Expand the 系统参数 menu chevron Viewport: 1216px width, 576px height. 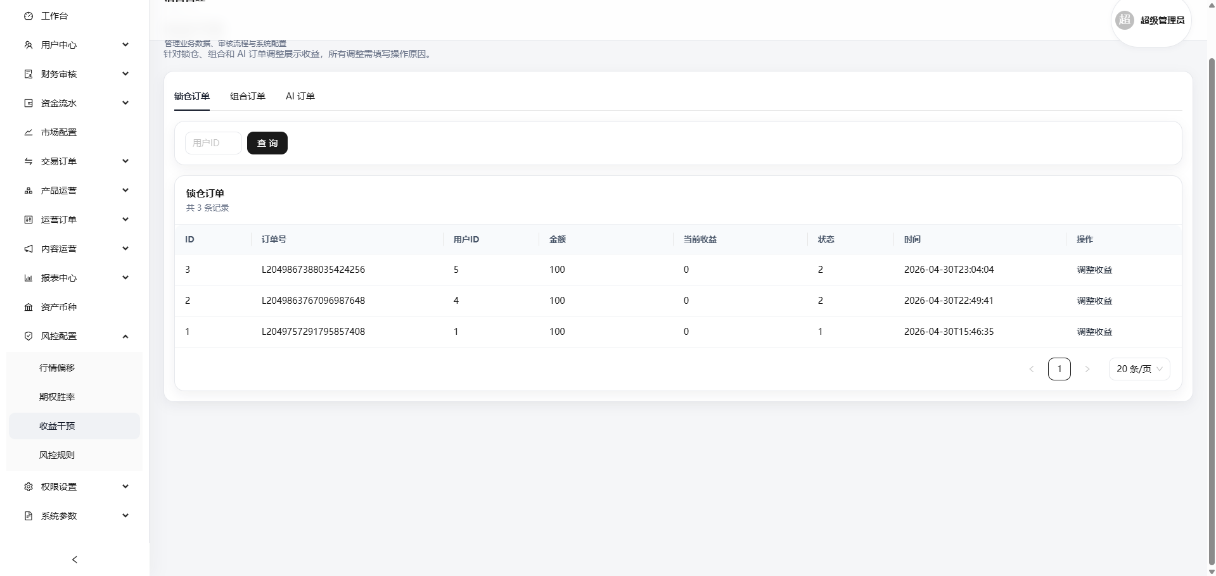pyautogui.click(x=125, y=516)
